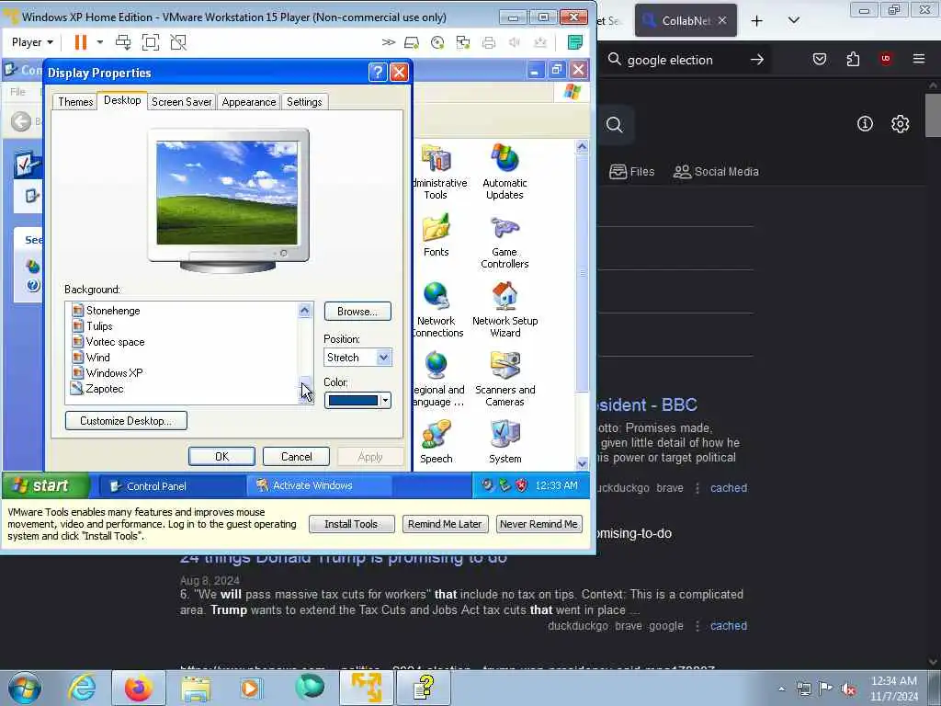
Task: Click Browse button for background
Action: pos(357,311)
